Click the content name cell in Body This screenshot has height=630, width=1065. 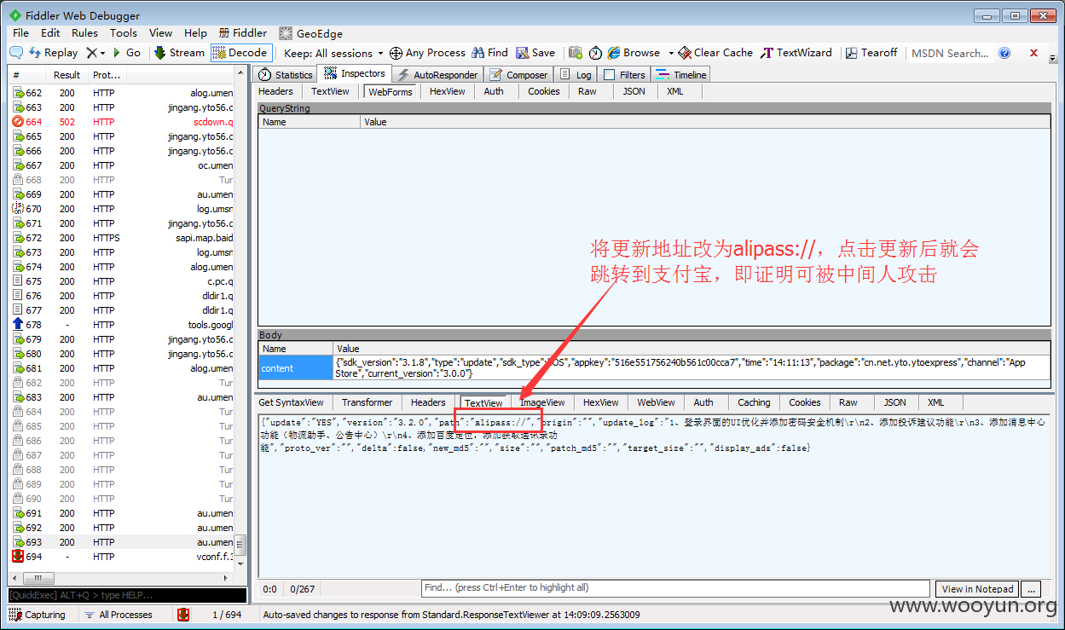296,368
